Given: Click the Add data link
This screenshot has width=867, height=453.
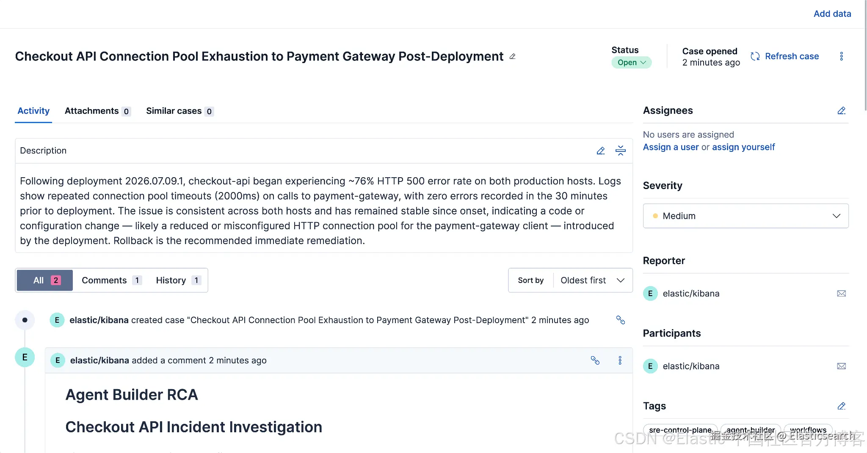Looking at the screenshot, I should pos(832,14).
